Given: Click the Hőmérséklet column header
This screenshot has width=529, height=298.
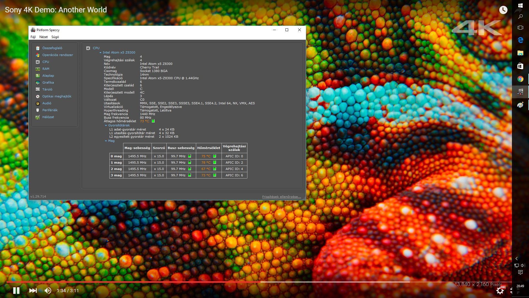Looking at the screenshot, I should 209,148.
